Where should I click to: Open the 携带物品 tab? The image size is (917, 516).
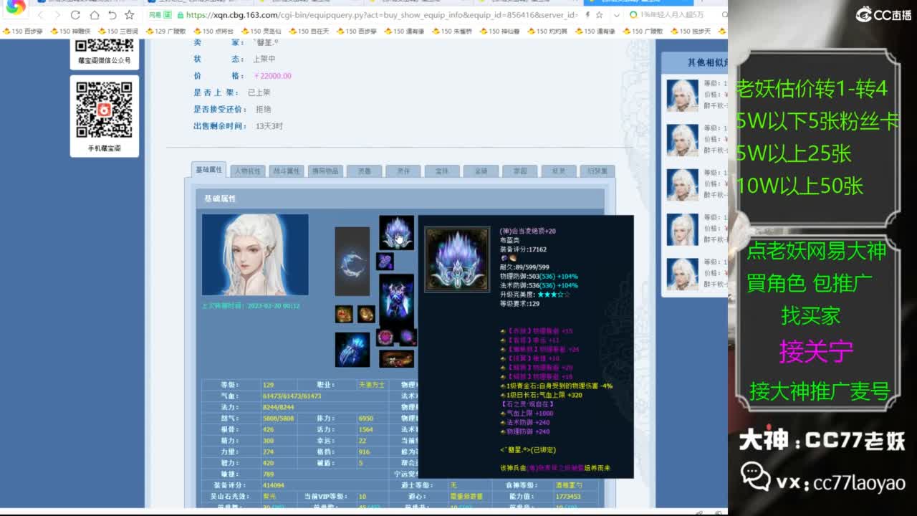point(325,171)
